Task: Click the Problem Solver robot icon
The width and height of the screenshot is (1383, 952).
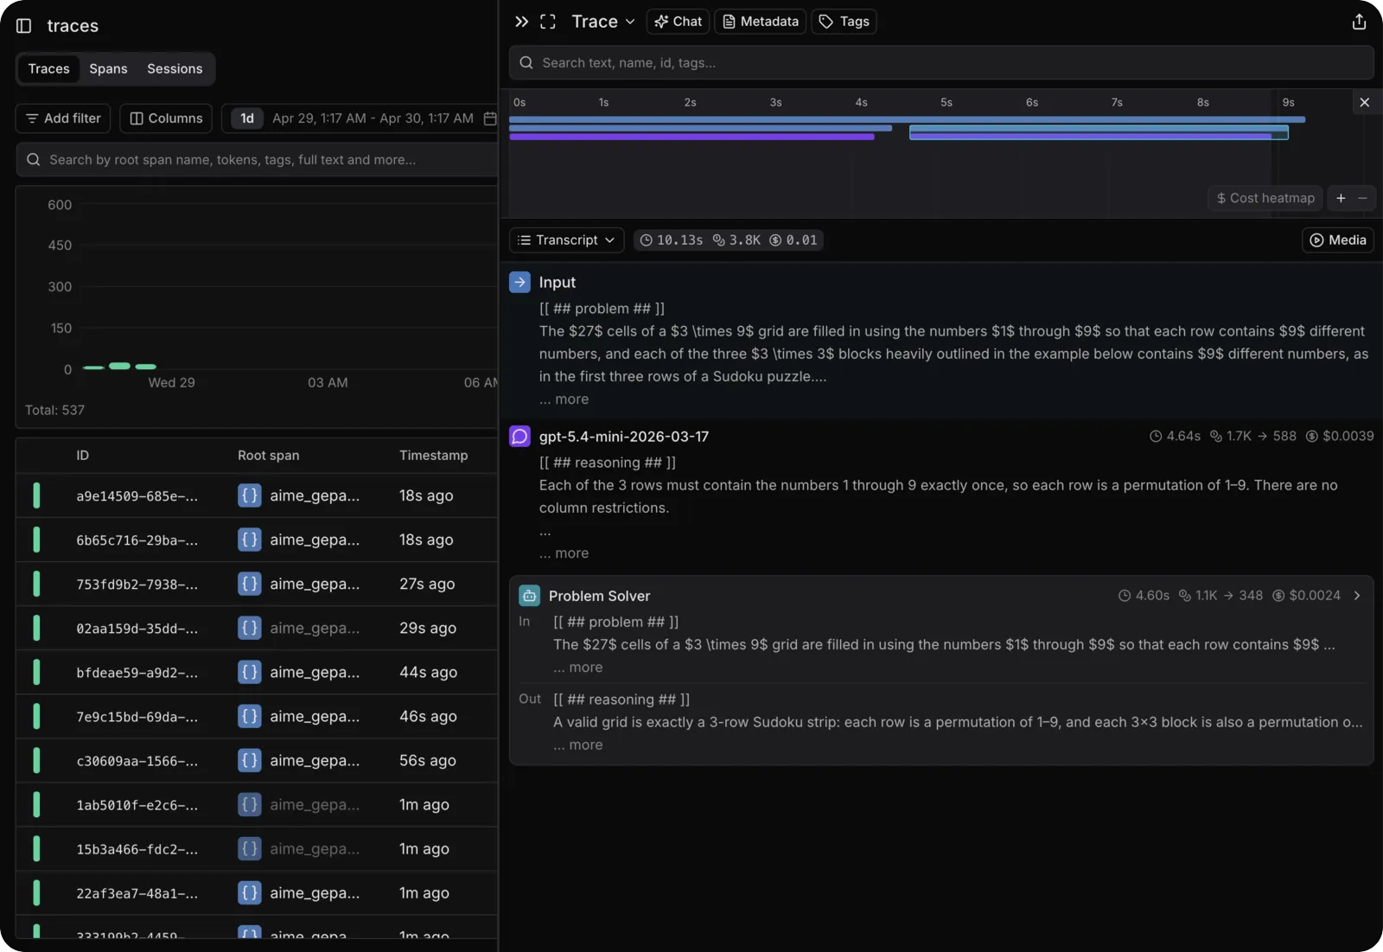Action: (x=529, y=596)
